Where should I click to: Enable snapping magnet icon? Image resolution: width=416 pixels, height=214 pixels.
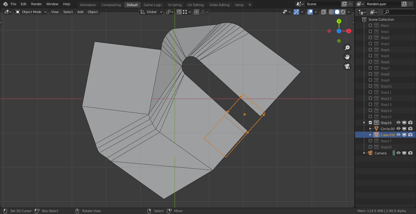point(179,12)
